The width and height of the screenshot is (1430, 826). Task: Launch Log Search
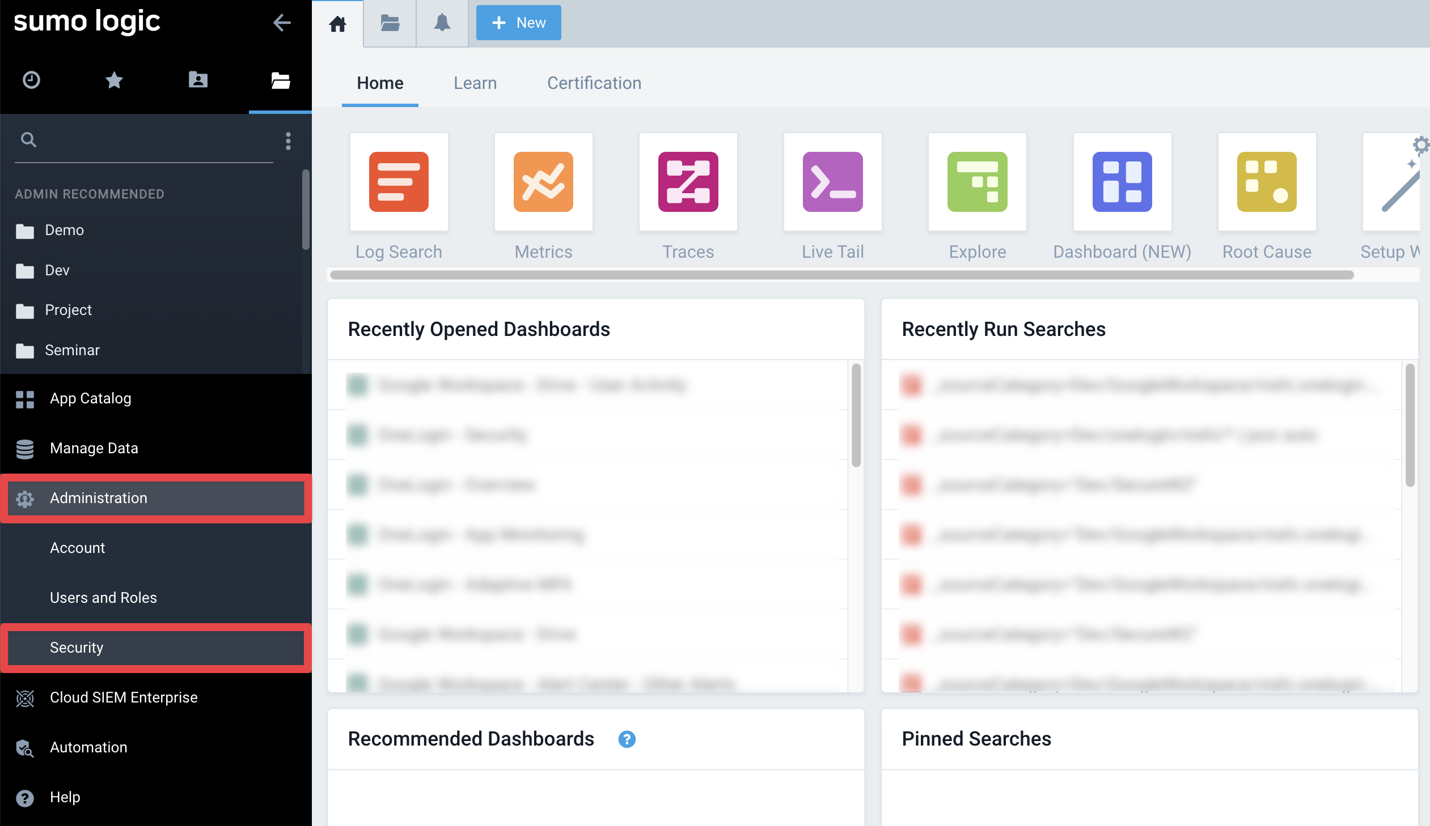pos(399,182)
